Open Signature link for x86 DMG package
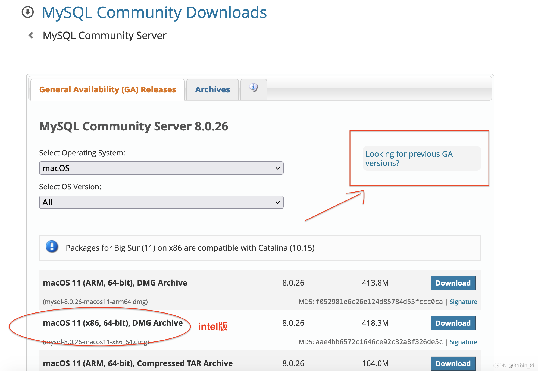538x371 pixels. 463,342
